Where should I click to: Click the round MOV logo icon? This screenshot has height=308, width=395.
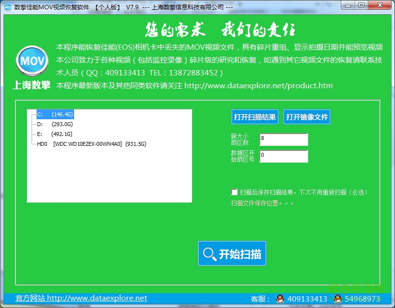click(x=32, y=60)
